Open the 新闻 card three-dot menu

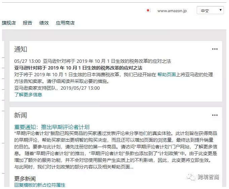tap(215, 115)
